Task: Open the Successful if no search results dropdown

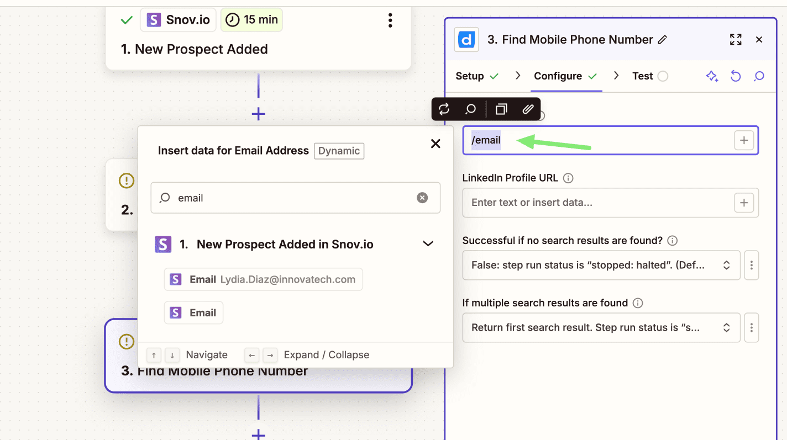Action: click(601, 266)
